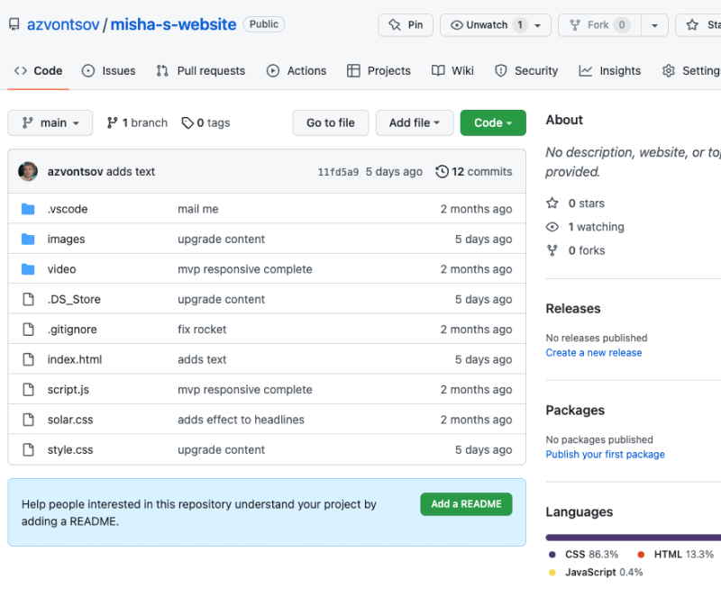The image size is (721, 615).
Task: View the 0 stars link
Action: point(575,203)
